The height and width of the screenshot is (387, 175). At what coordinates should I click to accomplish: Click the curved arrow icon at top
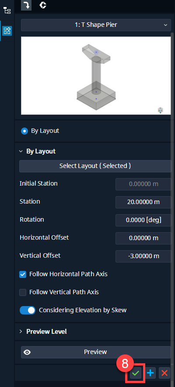point(26,5)
